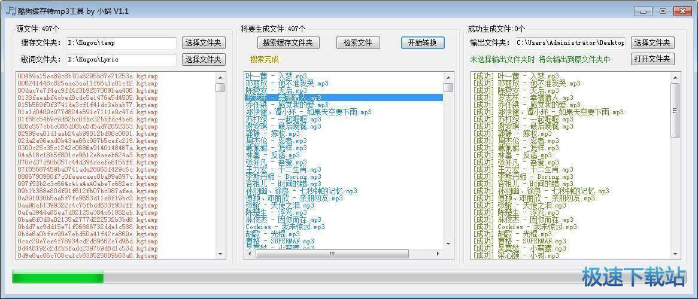Choose output folder with its 选择文件夹 button
The width and height of the screenshot is (698, 299).
[653, 42]
